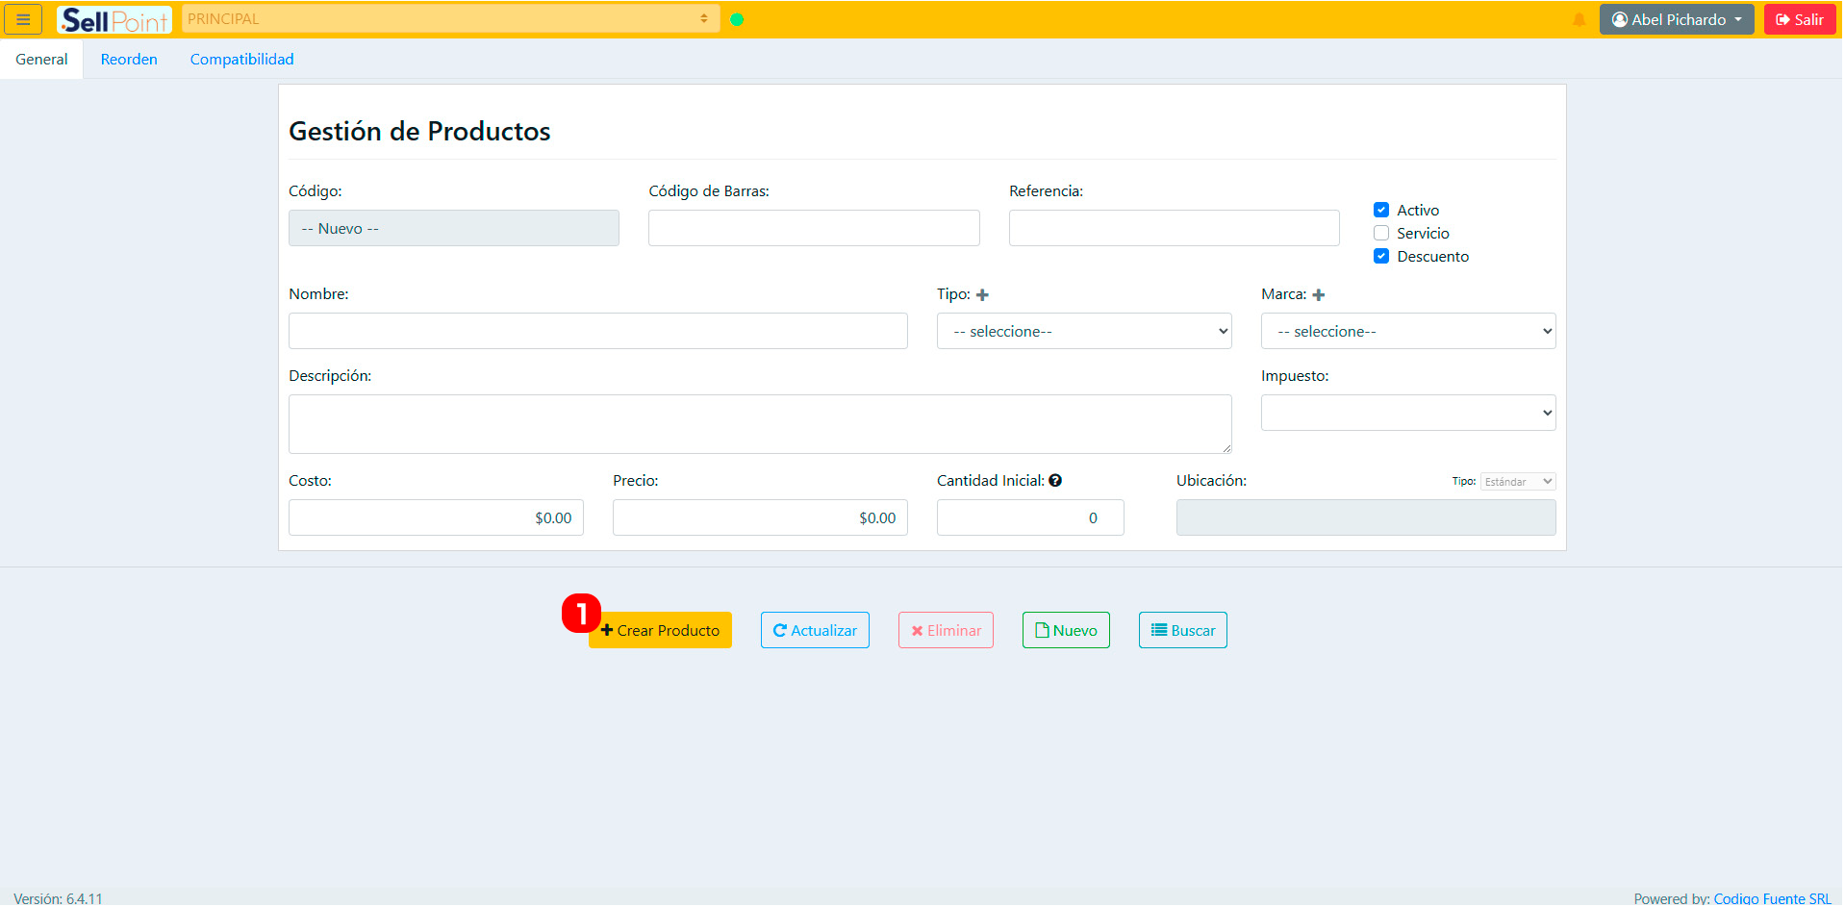Expand the Tipo product dropdown
The width and height of the screenshot is (1845, 907).
point(1083,332)
